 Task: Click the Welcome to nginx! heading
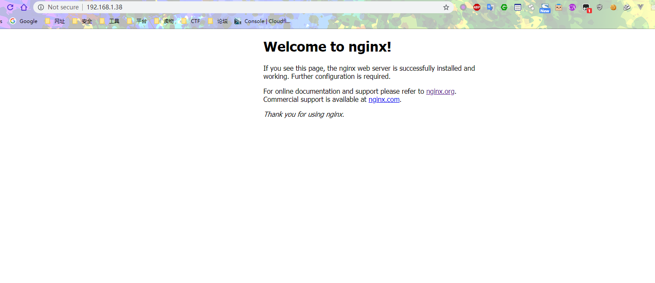[x=327, y=47]
